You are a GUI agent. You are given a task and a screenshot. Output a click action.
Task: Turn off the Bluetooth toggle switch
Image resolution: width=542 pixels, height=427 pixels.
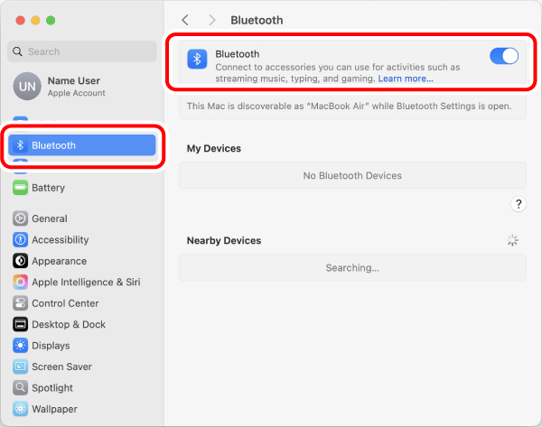(503, 57)
